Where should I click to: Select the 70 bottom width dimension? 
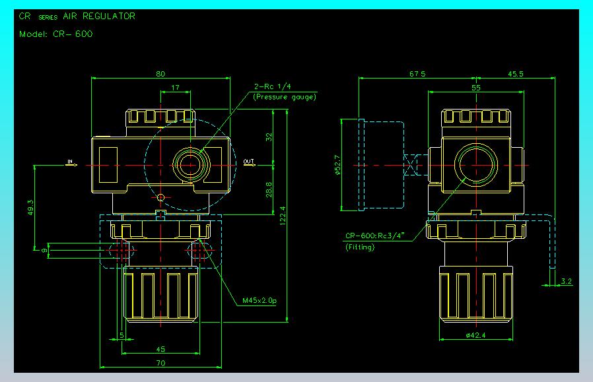pos(160,363)
